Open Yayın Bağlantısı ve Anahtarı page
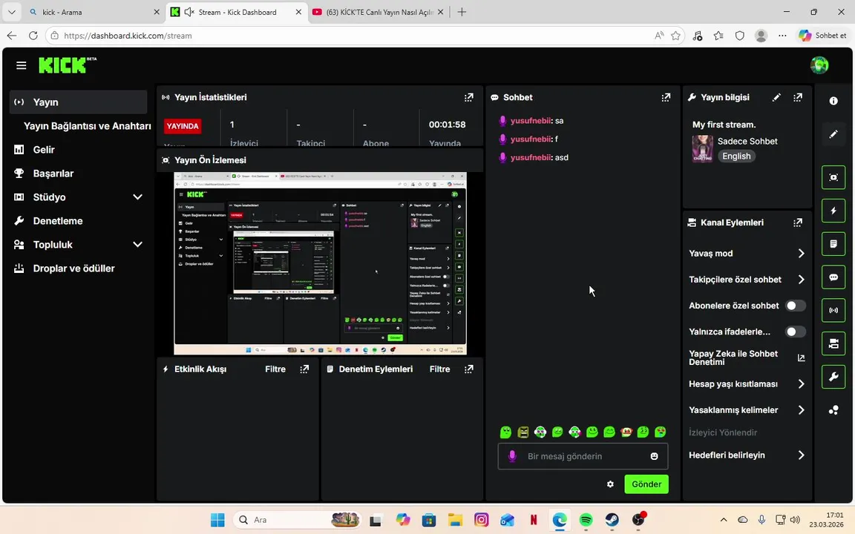Screen dimensions: 855x534 pos(88,126)
